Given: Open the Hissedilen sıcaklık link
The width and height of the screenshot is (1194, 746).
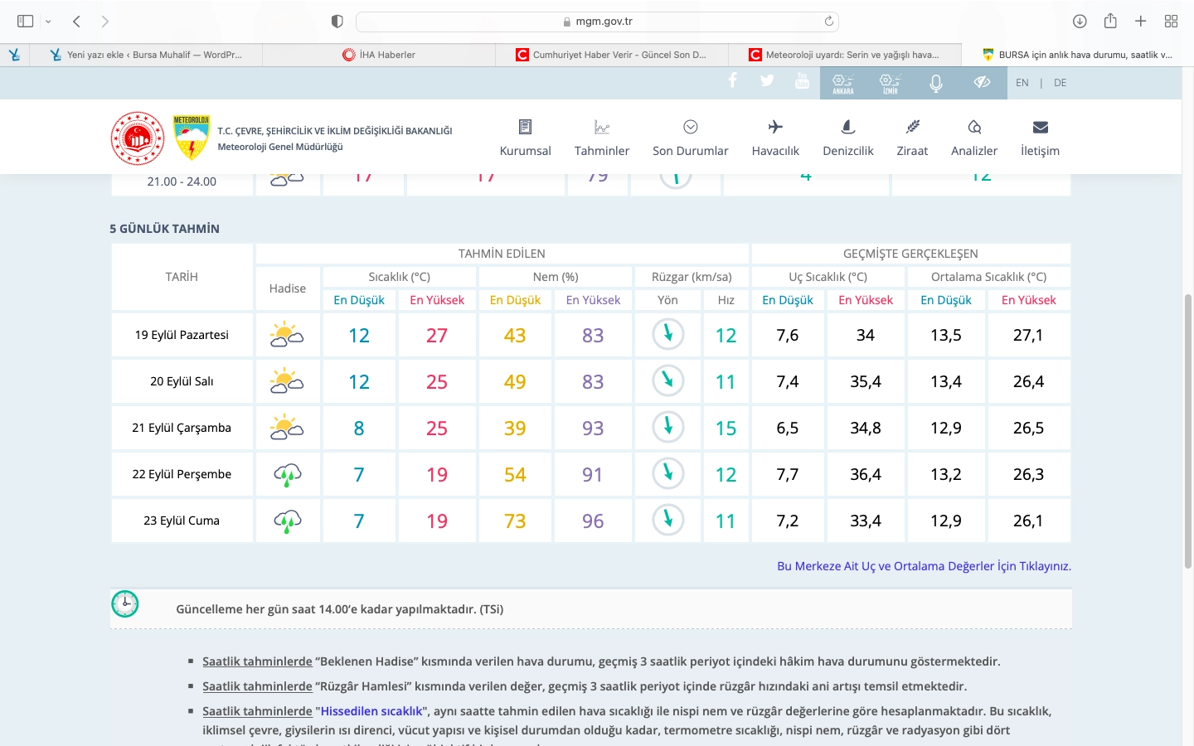Looking at the screenshot, I should [371, 711].
